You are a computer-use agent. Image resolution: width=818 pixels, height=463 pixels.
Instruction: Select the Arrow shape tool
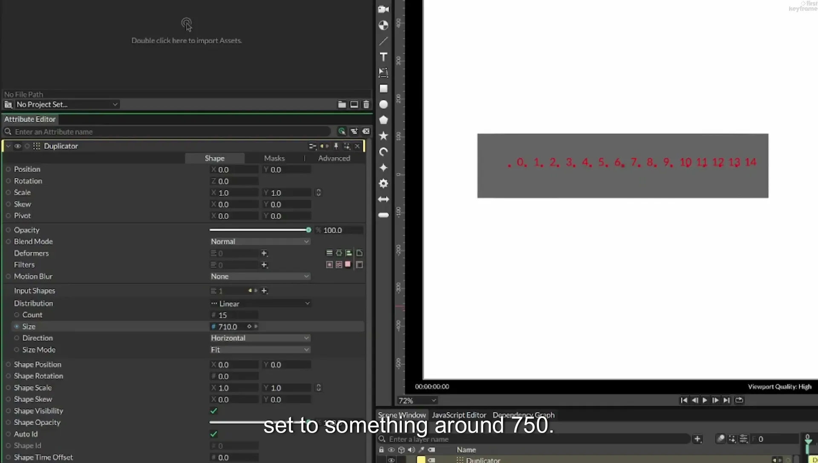pos(383,199)
